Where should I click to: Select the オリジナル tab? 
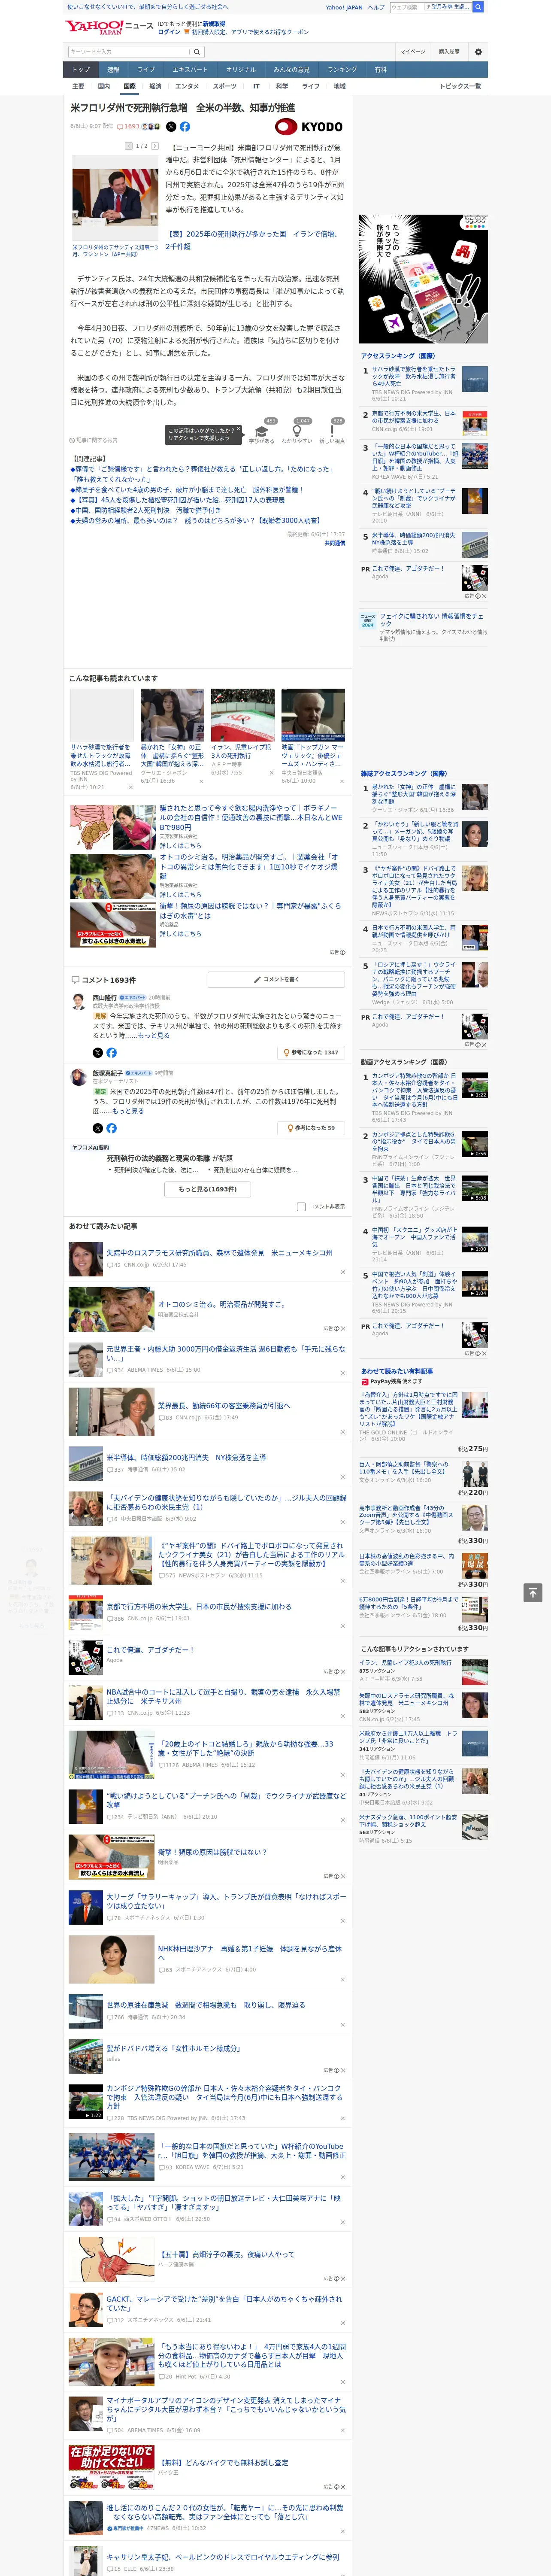tap(241, 70)
